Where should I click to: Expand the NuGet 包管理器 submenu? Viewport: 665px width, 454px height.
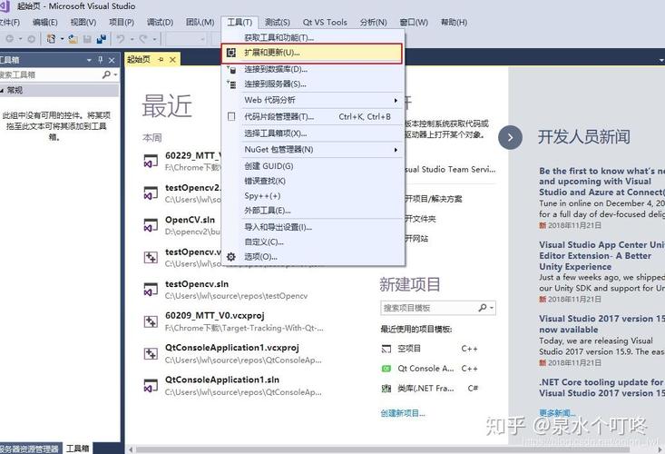click(x=396, y=150)
